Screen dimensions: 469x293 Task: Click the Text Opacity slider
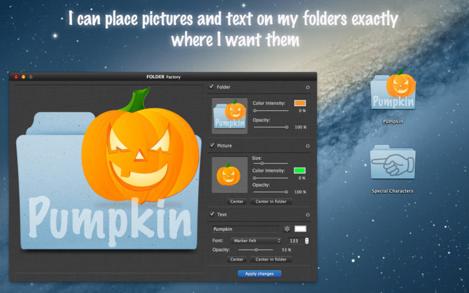(256, 250)
